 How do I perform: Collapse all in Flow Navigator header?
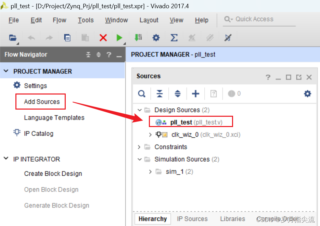click(88, 54)
